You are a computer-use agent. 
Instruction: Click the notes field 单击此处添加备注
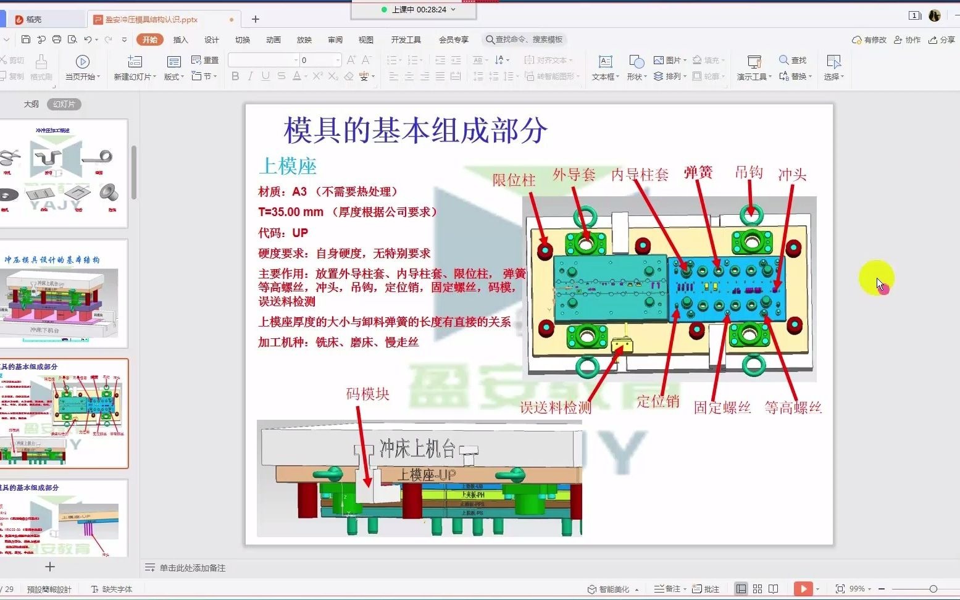pyautogui.click(x=193, y=568)
